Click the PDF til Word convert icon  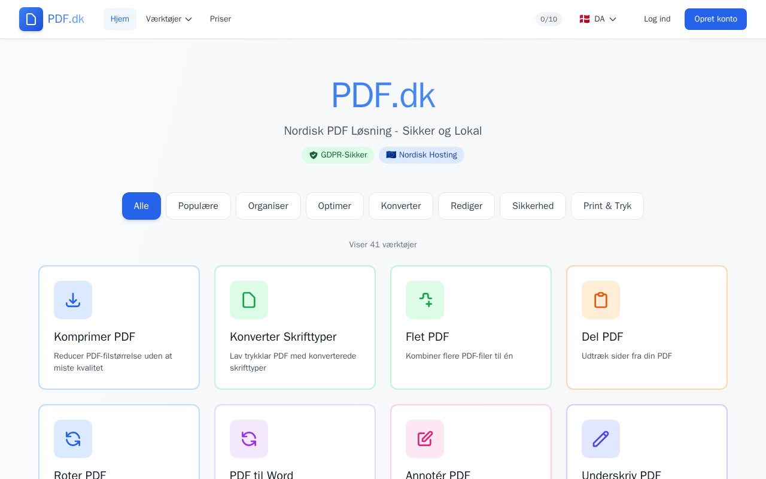coord(249,439)
